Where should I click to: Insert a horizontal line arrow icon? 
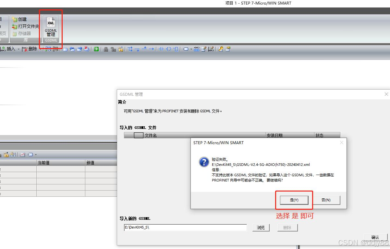point(152,49)
